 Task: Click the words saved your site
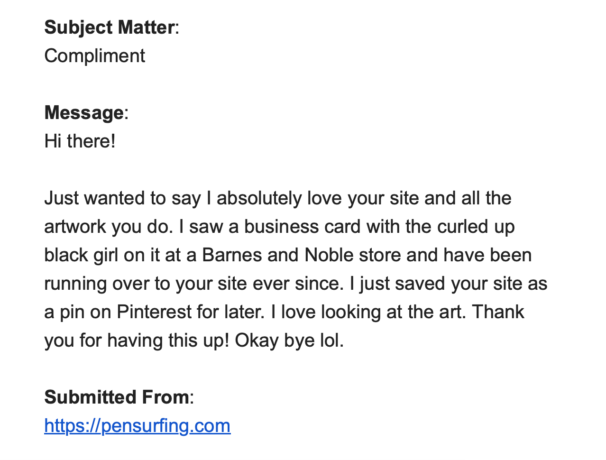click(459, 284)
